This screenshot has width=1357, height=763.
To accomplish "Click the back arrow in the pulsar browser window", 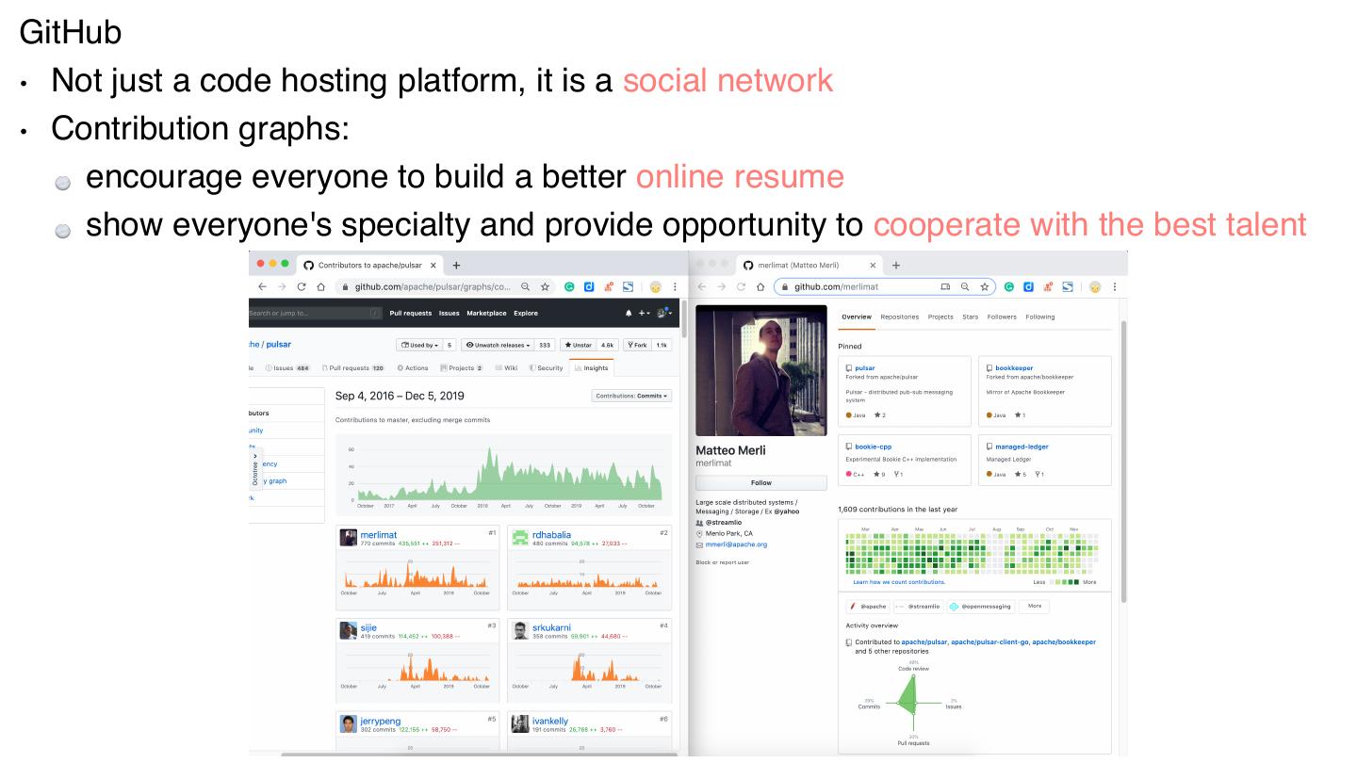I will pyautogui.click(x=263, y=287).
